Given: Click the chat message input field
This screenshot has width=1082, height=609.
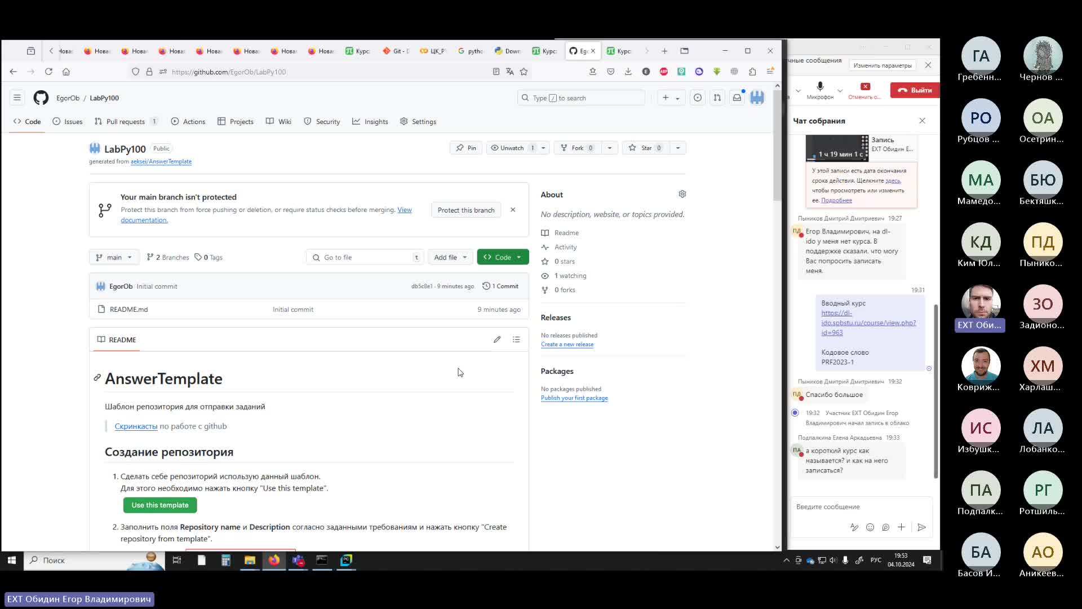Looking at the screenshot, I should coord(861,506).
